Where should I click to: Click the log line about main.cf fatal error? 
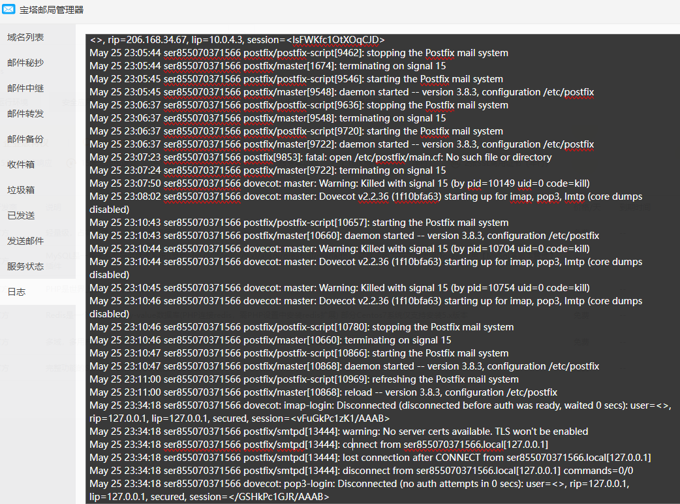pyautogui.click(x=320, y=157)
